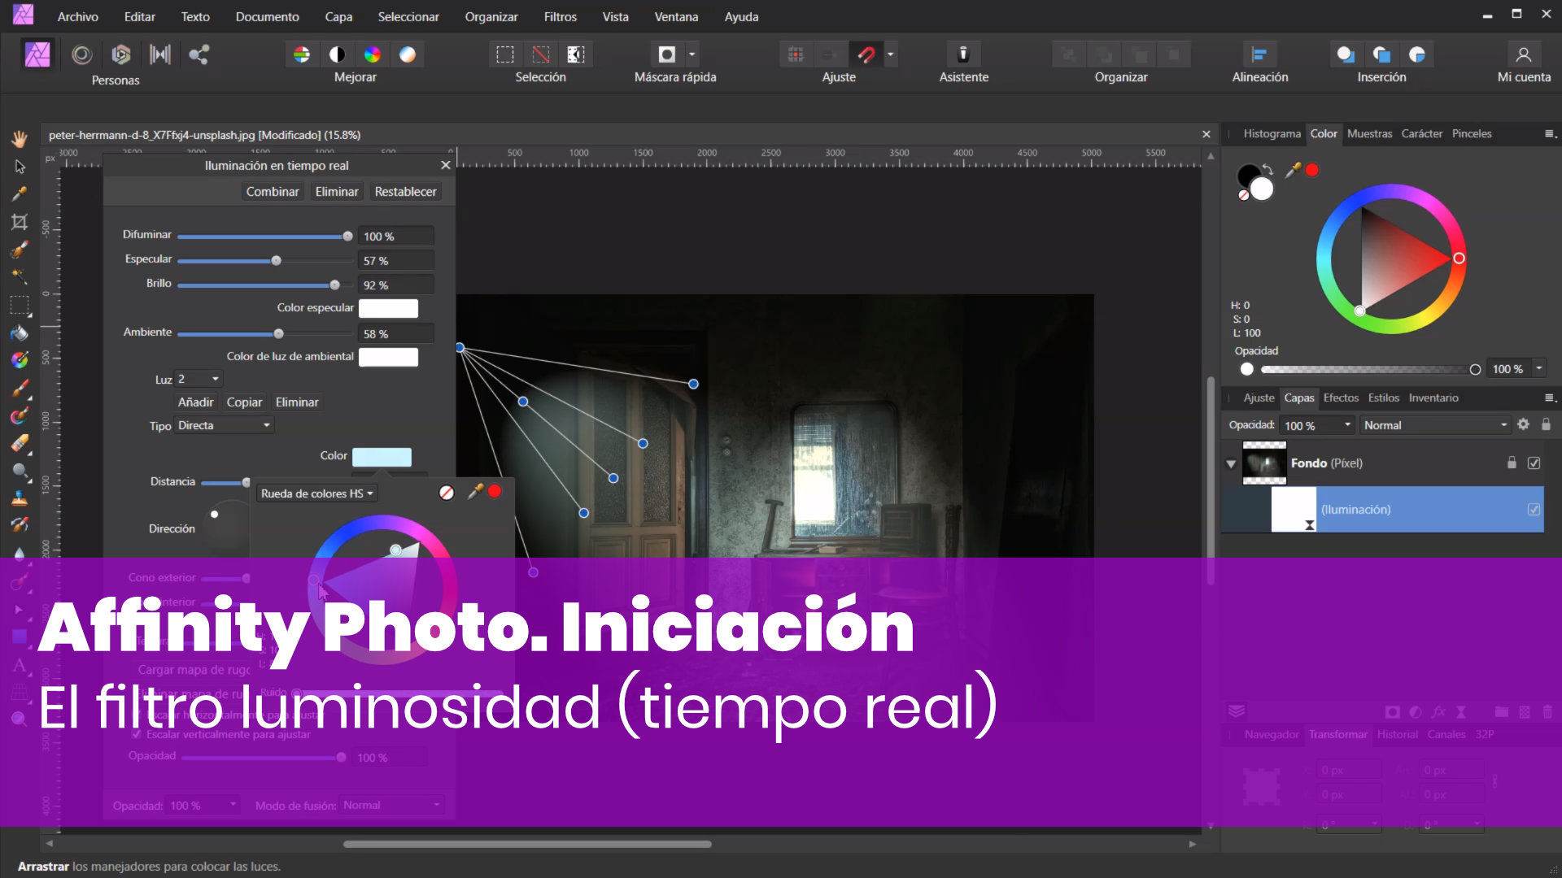Open the Assistant options icon
Screen dimensions: 1562x878
[963, 54]
